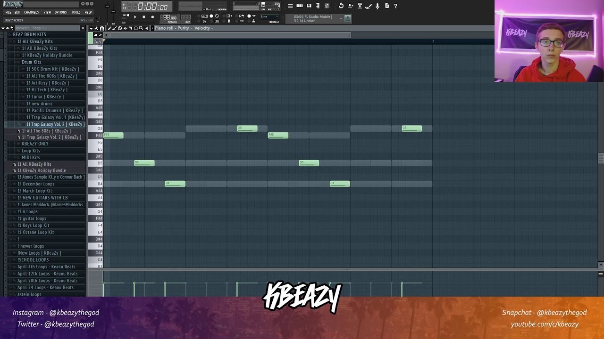
Task: Click the save project download icon
Action: tap(350, 6)
